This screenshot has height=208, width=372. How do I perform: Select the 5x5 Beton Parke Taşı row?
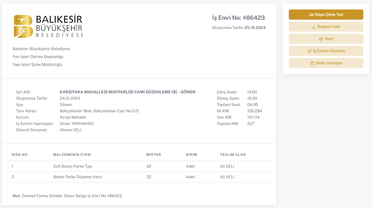(x=73, y=166)
